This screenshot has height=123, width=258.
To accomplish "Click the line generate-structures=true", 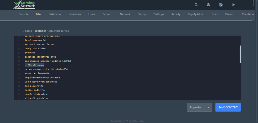I will (40, 57).
